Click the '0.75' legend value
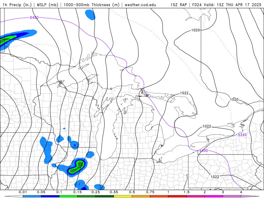 (x=150, y=192)
